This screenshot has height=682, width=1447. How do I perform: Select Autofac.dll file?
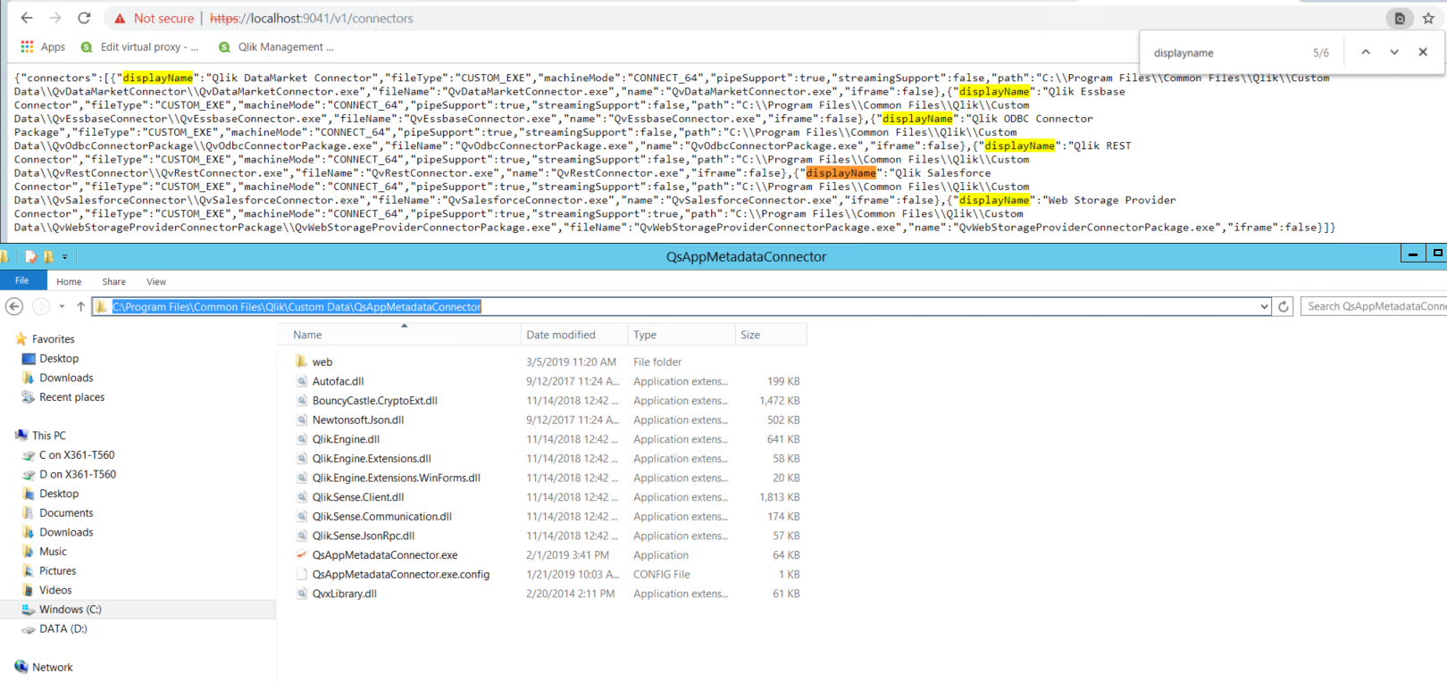pyautogui.click(x=338, y=381)
